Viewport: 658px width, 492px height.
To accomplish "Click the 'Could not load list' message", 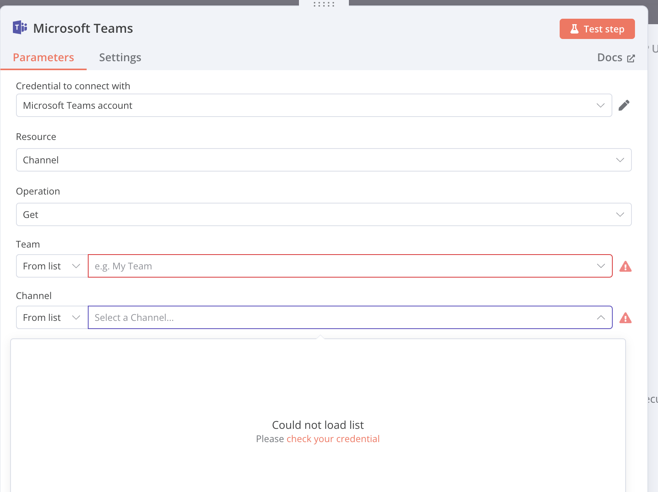I will [318, 425].
